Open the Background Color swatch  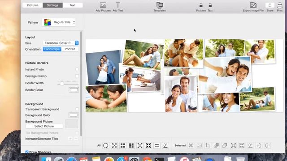click(x=74, y=115)
